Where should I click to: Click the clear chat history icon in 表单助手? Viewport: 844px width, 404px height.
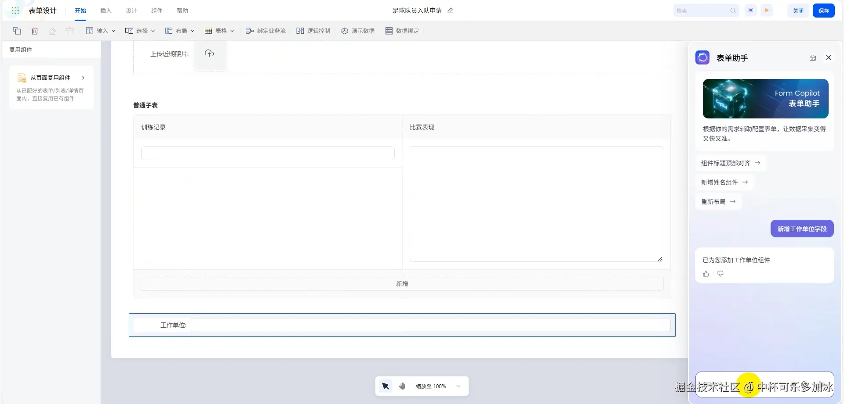coord(813,57)
